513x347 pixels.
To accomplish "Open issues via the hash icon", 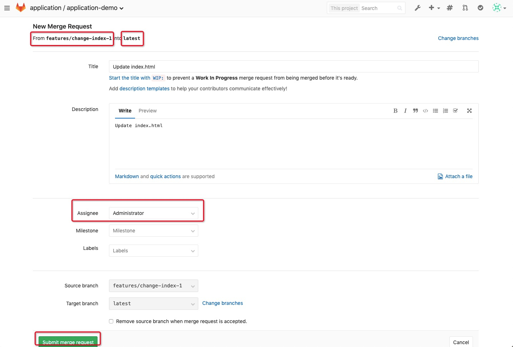I will pyautogui.click(x=450, y=8).
